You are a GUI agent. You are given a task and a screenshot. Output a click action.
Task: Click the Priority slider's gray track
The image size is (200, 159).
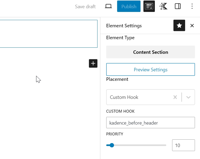pos(141,145)
